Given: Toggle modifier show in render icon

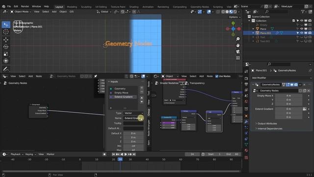Looking at the screenshot, I should 296,85.
